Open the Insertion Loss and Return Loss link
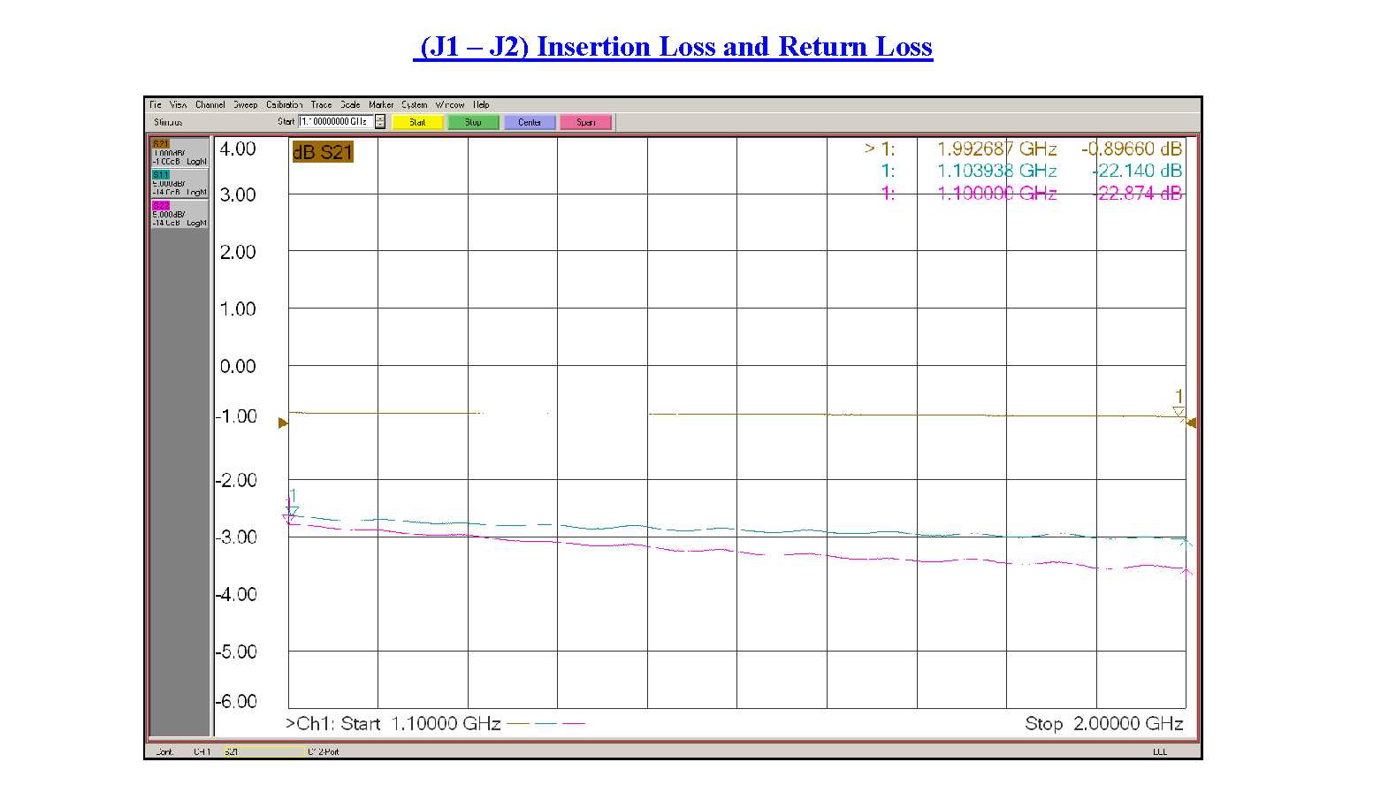The height and width of the screenshot is (785, 1381). pos(673,47)
